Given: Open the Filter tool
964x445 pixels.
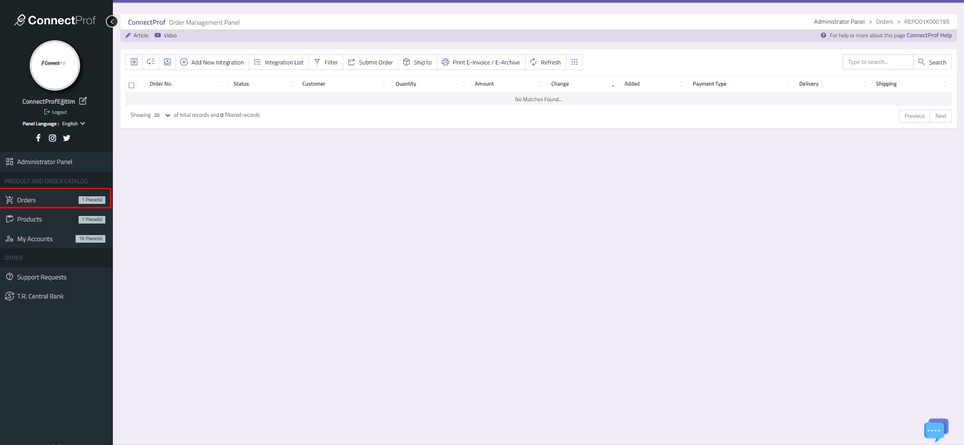Looking at the screenshot, I should (x=326, y=62).
